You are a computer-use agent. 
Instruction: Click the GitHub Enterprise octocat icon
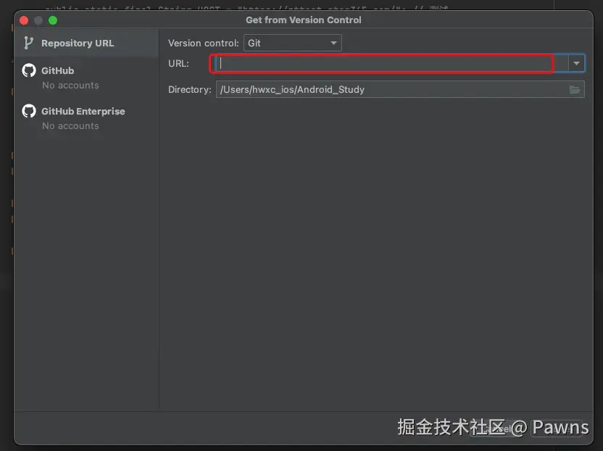[x=29, y=111]
